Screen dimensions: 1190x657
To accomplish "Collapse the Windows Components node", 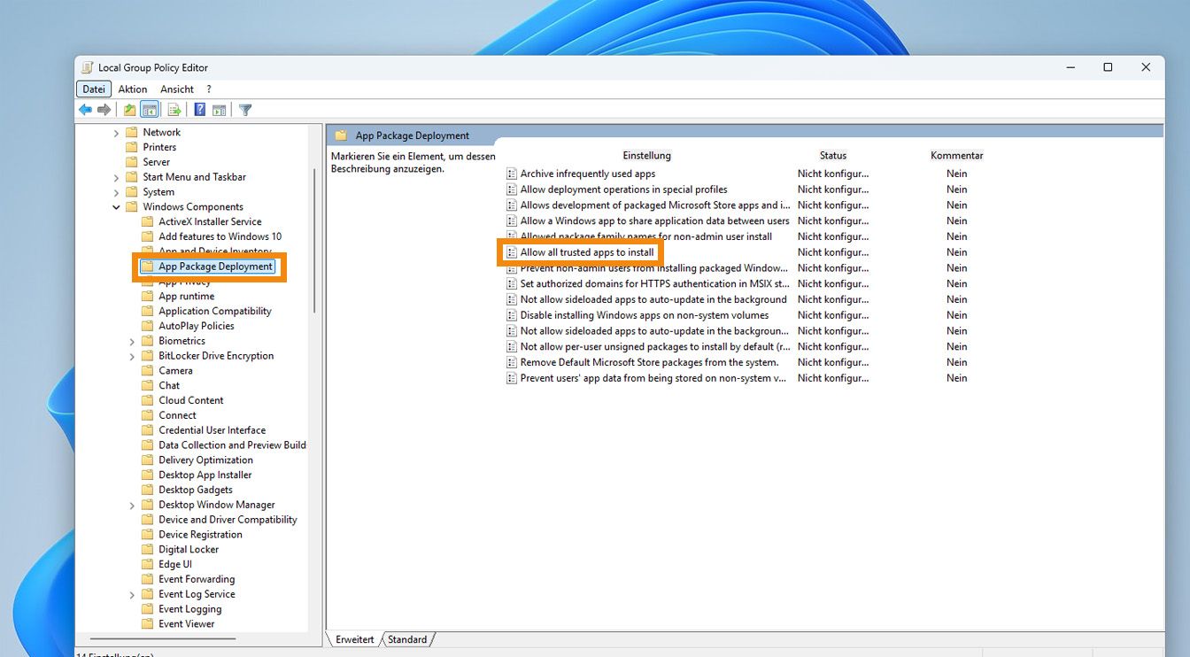I will click(116, 207).
